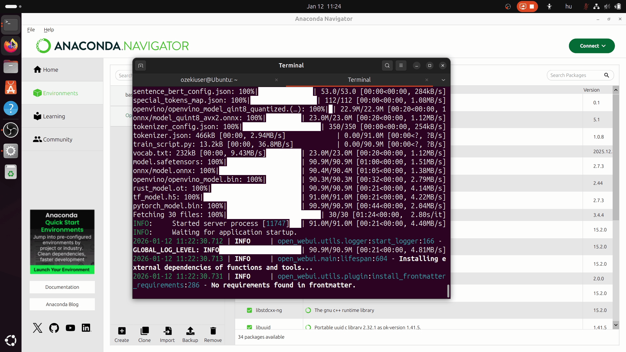Switch to the ozekiuser@Ubuntu tab
Screen dimensions: 626x352
coord(209,80)
